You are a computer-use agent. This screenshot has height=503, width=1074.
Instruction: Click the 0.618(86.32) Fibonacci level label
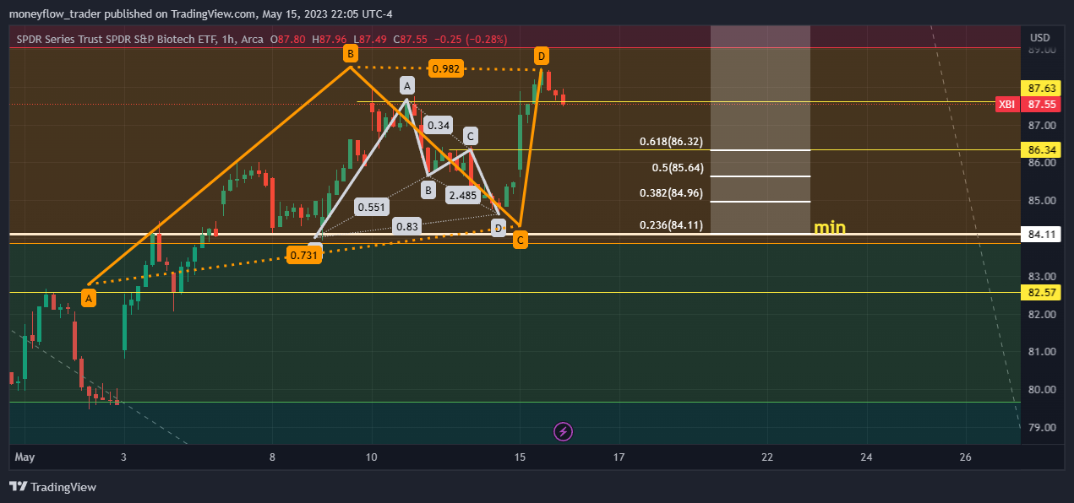(671, 142)
